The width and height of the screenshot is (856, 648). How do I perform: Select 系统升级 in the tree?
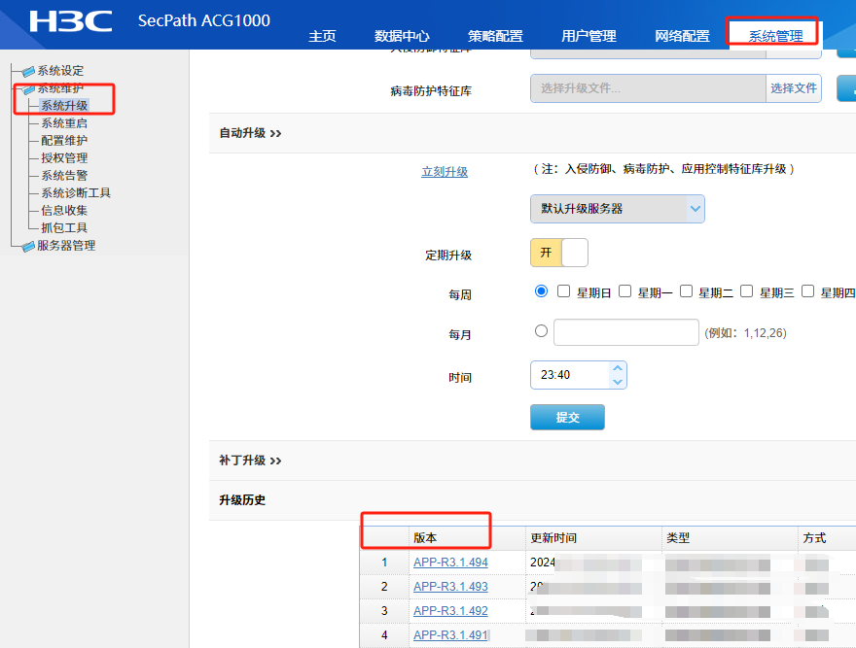64,106
